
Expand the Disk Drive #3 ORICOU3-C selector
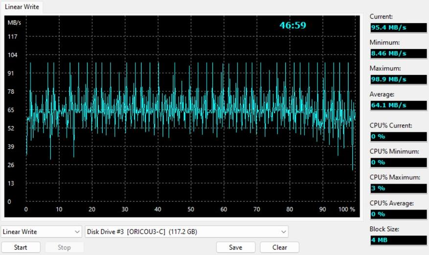(186, 232)
